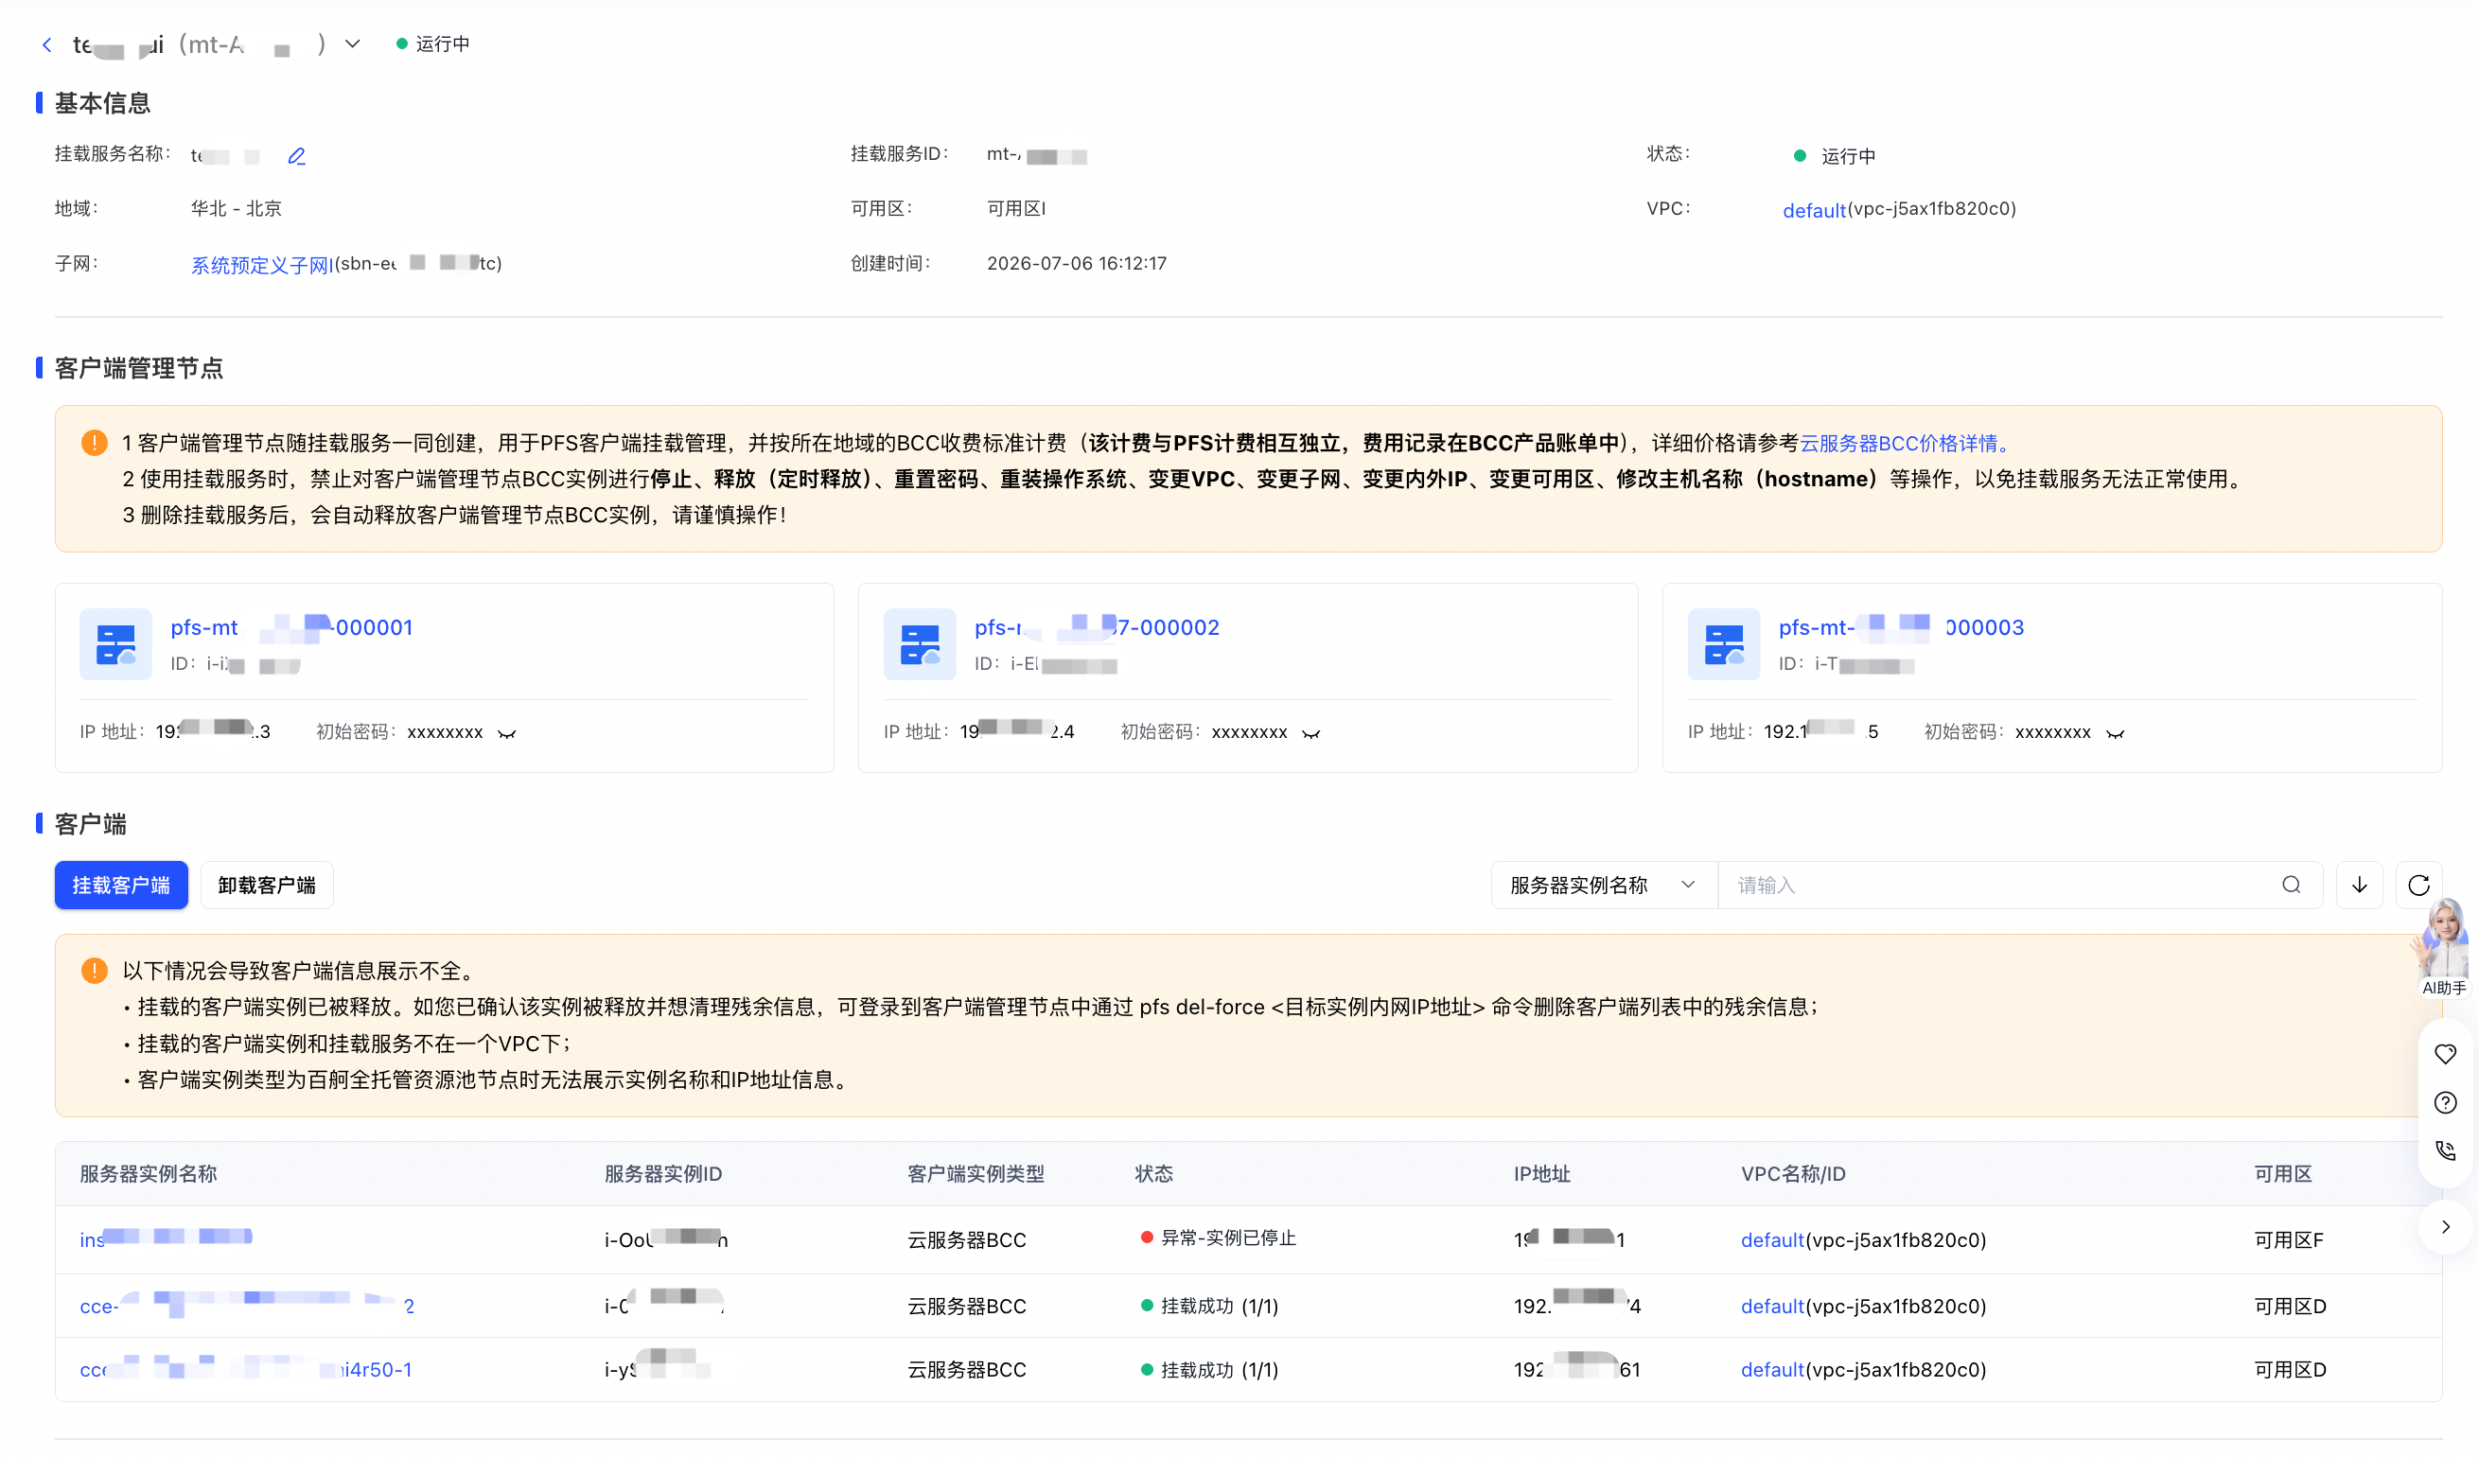Click the 卸载客户端 button
Viewport: 2479px width, 1457px height.
click(267, 885)
